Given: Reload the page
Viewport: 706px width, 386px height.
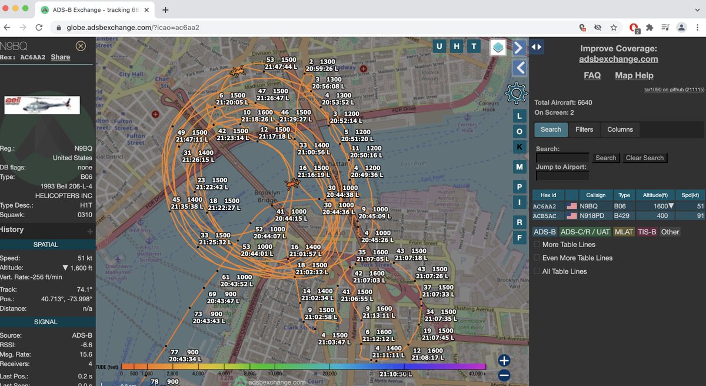Looking at the screenshot, I should pyautogui.click(x=39, y=27).
